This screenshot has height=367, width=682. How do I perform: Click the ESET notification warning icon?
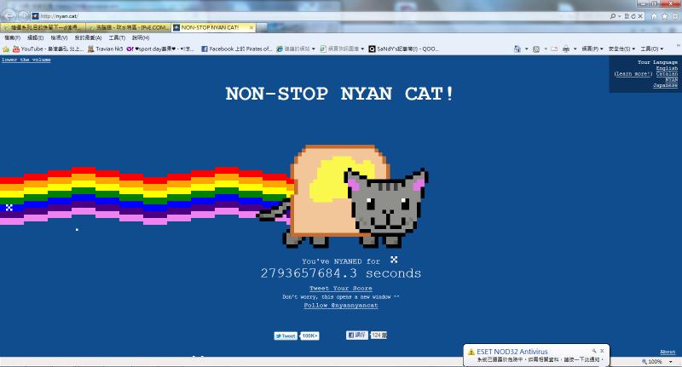point(471,352)
